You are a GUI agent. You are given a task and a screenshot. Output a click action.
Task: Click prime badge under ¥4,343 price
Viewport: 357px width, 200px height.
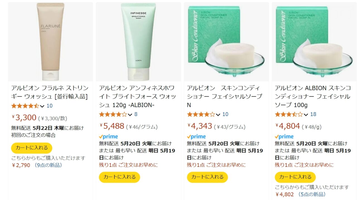coord(196,137)
